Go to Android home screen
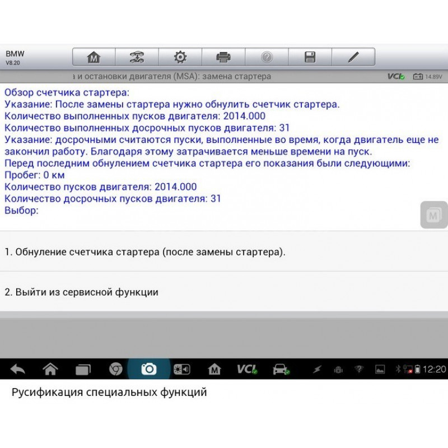448x448 pixels. click(50, 369)
